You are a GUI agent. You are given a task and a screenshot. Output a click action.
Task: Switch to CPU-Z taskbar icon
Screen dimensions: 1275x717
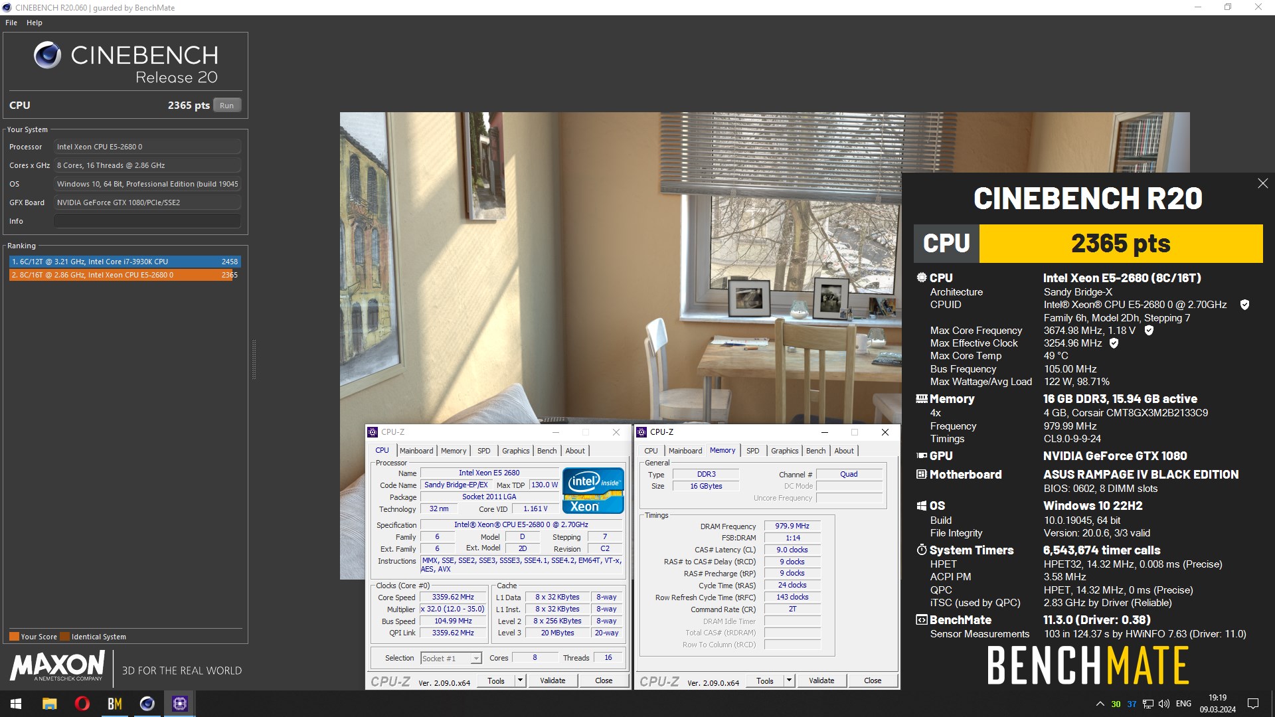pyautogui.click(x=179, y=704)
